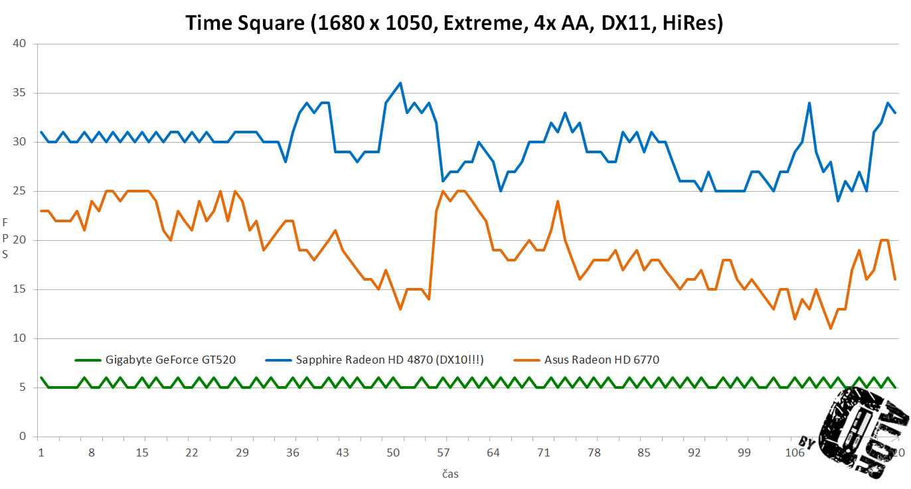The height and width of the screenshot is (489, 911).
Task: Click the x-axis label 85
Action: 645,453
